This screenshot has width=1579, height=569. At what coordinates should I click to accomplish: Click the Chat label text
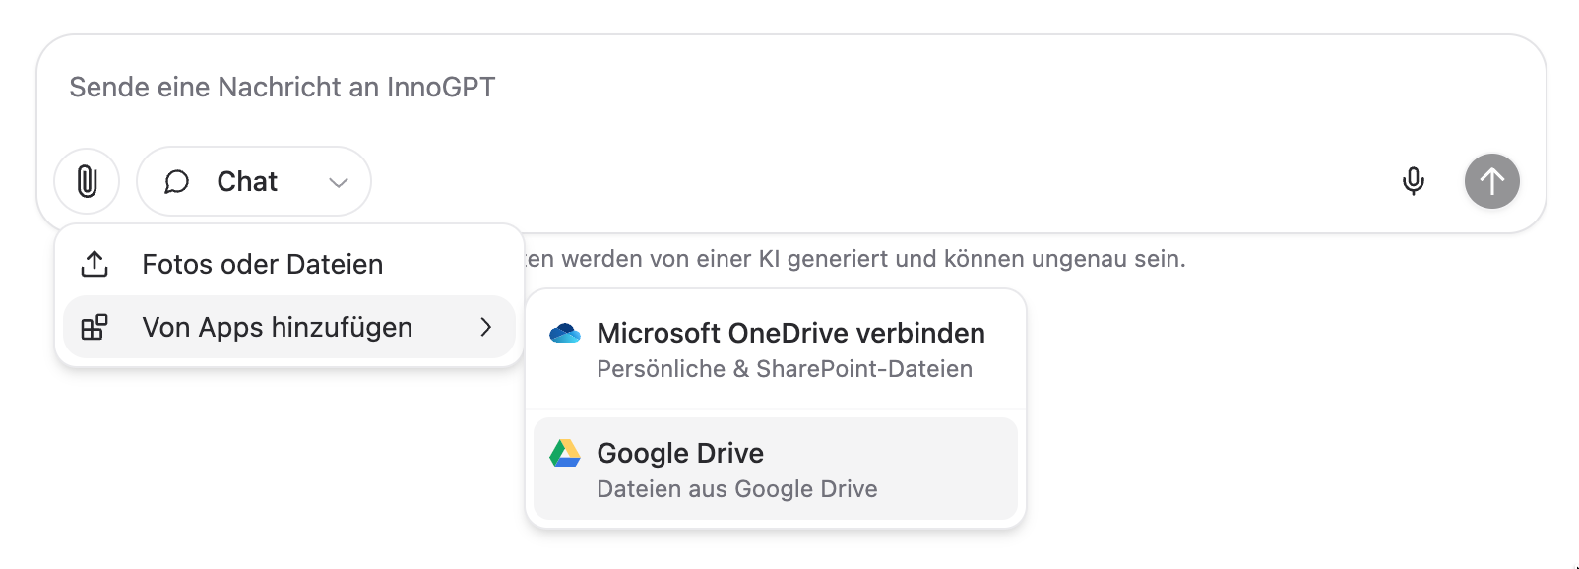(247, 181)
